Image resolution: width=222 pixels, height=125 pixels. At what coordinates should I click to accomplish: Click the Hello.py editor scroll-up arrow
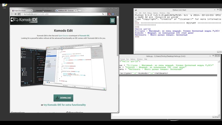[219, 61]
